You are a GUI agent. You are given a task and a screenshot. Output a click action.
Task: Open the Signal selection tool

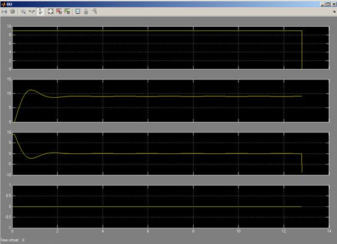[94, 11]
